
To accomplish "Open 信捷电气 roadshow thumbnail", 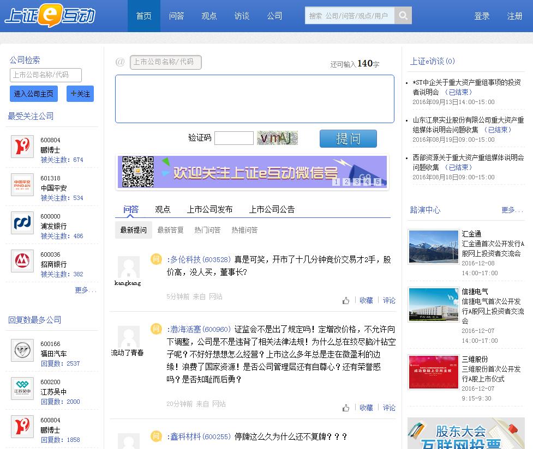I will tap(433, 304).
